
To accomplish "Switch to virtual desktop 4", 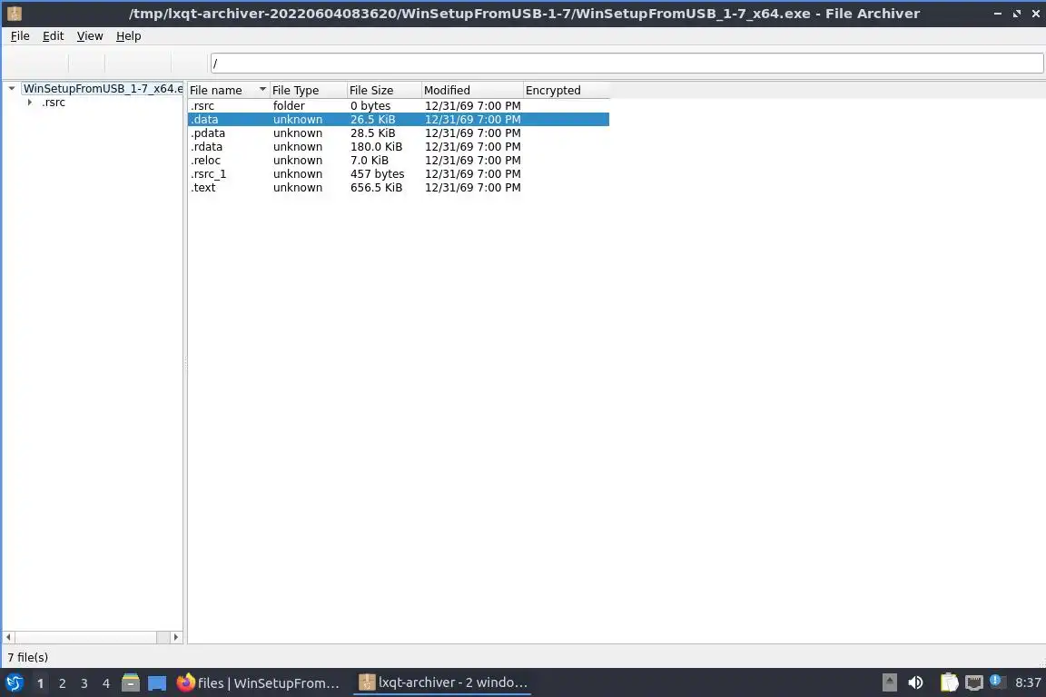I will (106, 683).
